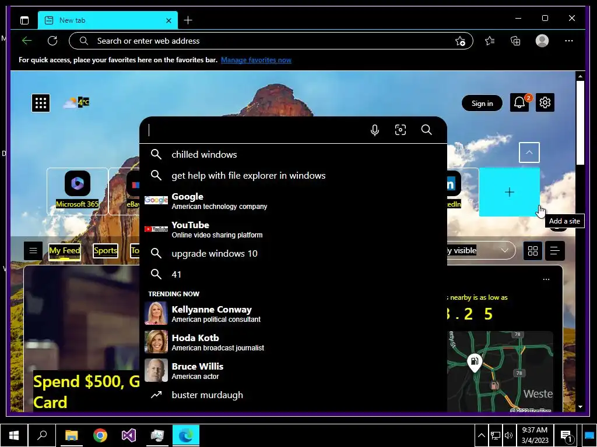The image size is (597, 447).
Task: Collapse quick links with up chevron
Action: (529, 152)
